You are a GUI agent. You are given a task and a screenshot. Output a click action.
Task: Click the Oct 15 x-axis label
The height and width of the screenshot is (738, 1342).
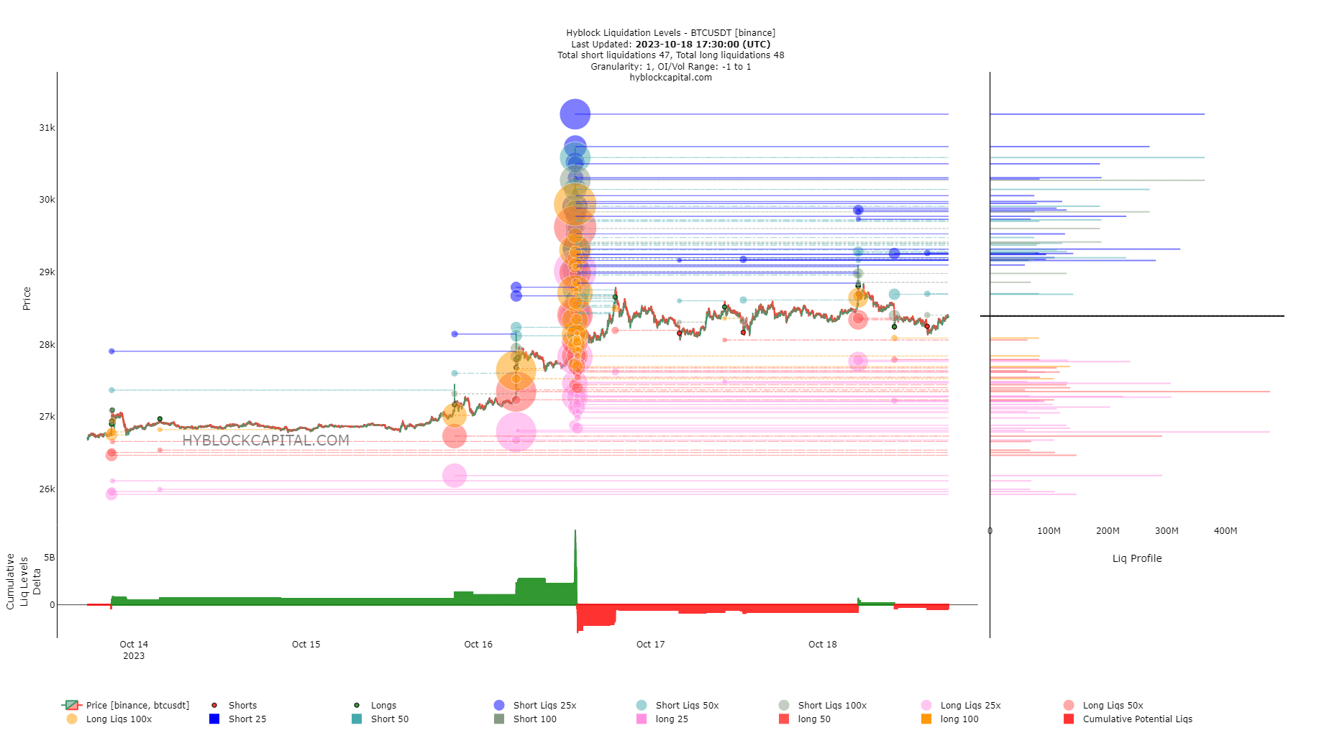point(306,645)
